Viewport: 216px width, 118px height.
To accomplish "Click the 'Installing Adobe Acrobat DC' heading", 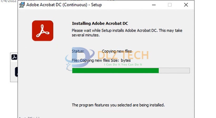I will [100, 23].
